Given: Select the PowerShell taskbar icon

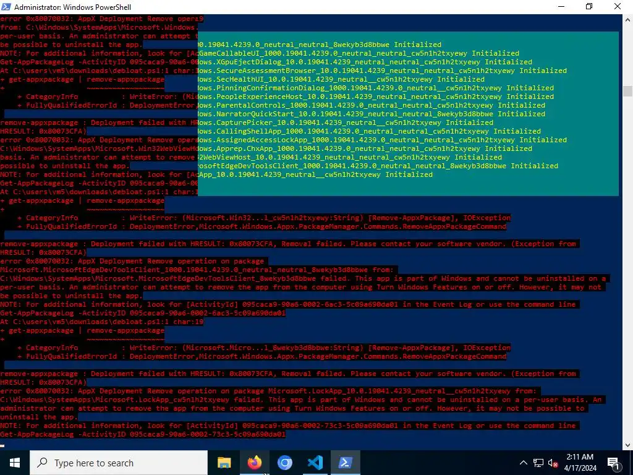Looking at the screenshot, I should (x=345, y=463).
